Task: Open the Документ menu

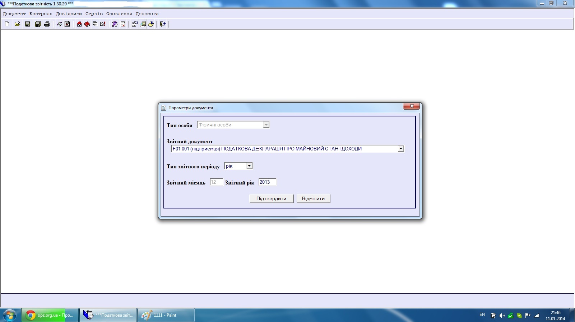Action: tap(14, 14)
